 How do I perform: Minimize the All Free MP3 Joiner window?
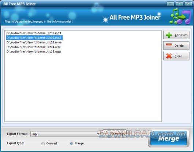click(171, 4)
